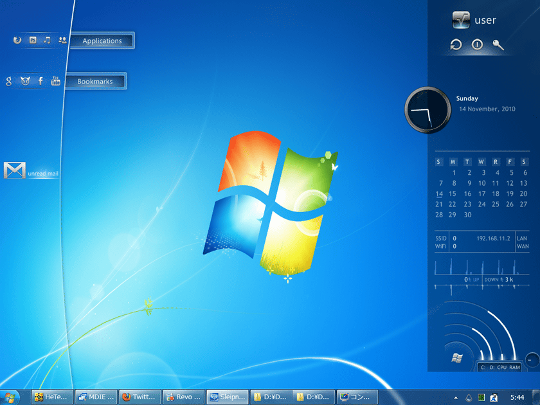Open the unread mail link

click(x=43, y=174)
